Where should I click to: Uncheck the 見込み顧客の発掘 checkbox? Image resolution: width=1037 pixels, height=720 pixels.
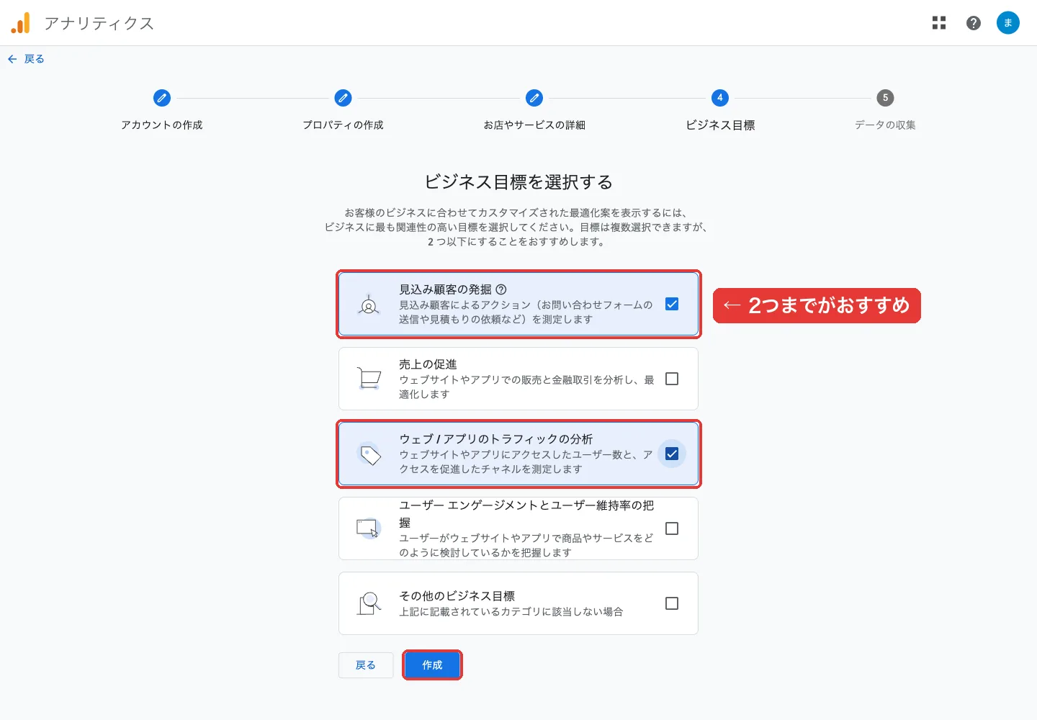coord(672,304)
